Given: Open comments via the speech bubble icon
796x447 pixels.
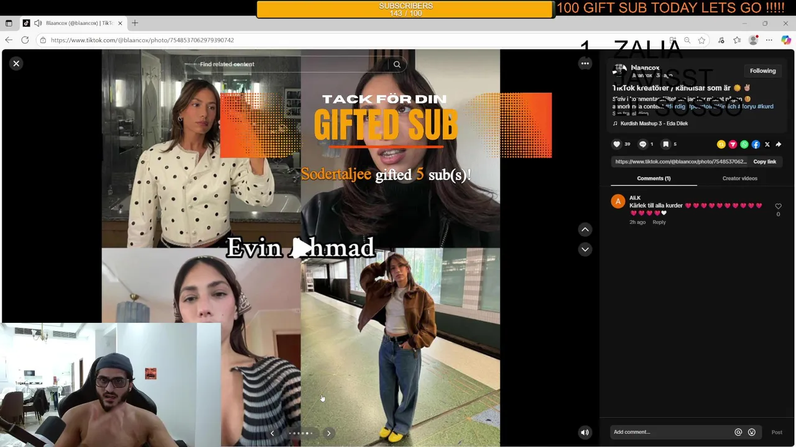Looking at the screenshot, I should tap(642, 144).
